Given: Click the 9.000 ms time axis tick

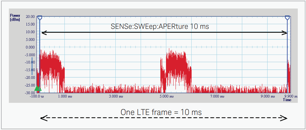Looking at the screenshot, I should click(x=268, y=96).
